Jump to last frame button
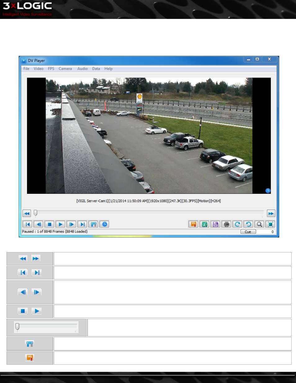This screenshot has width=296, height=383. 83,224
